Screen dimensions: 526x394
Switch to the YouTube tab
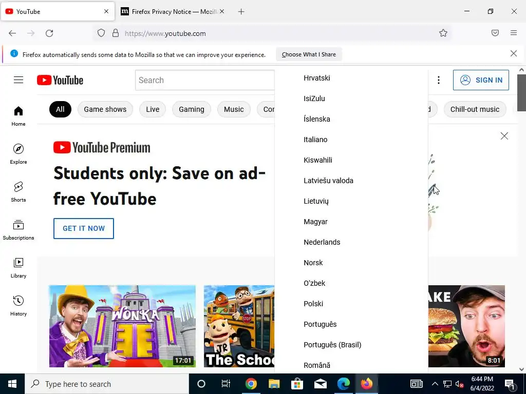pos(58,11)
